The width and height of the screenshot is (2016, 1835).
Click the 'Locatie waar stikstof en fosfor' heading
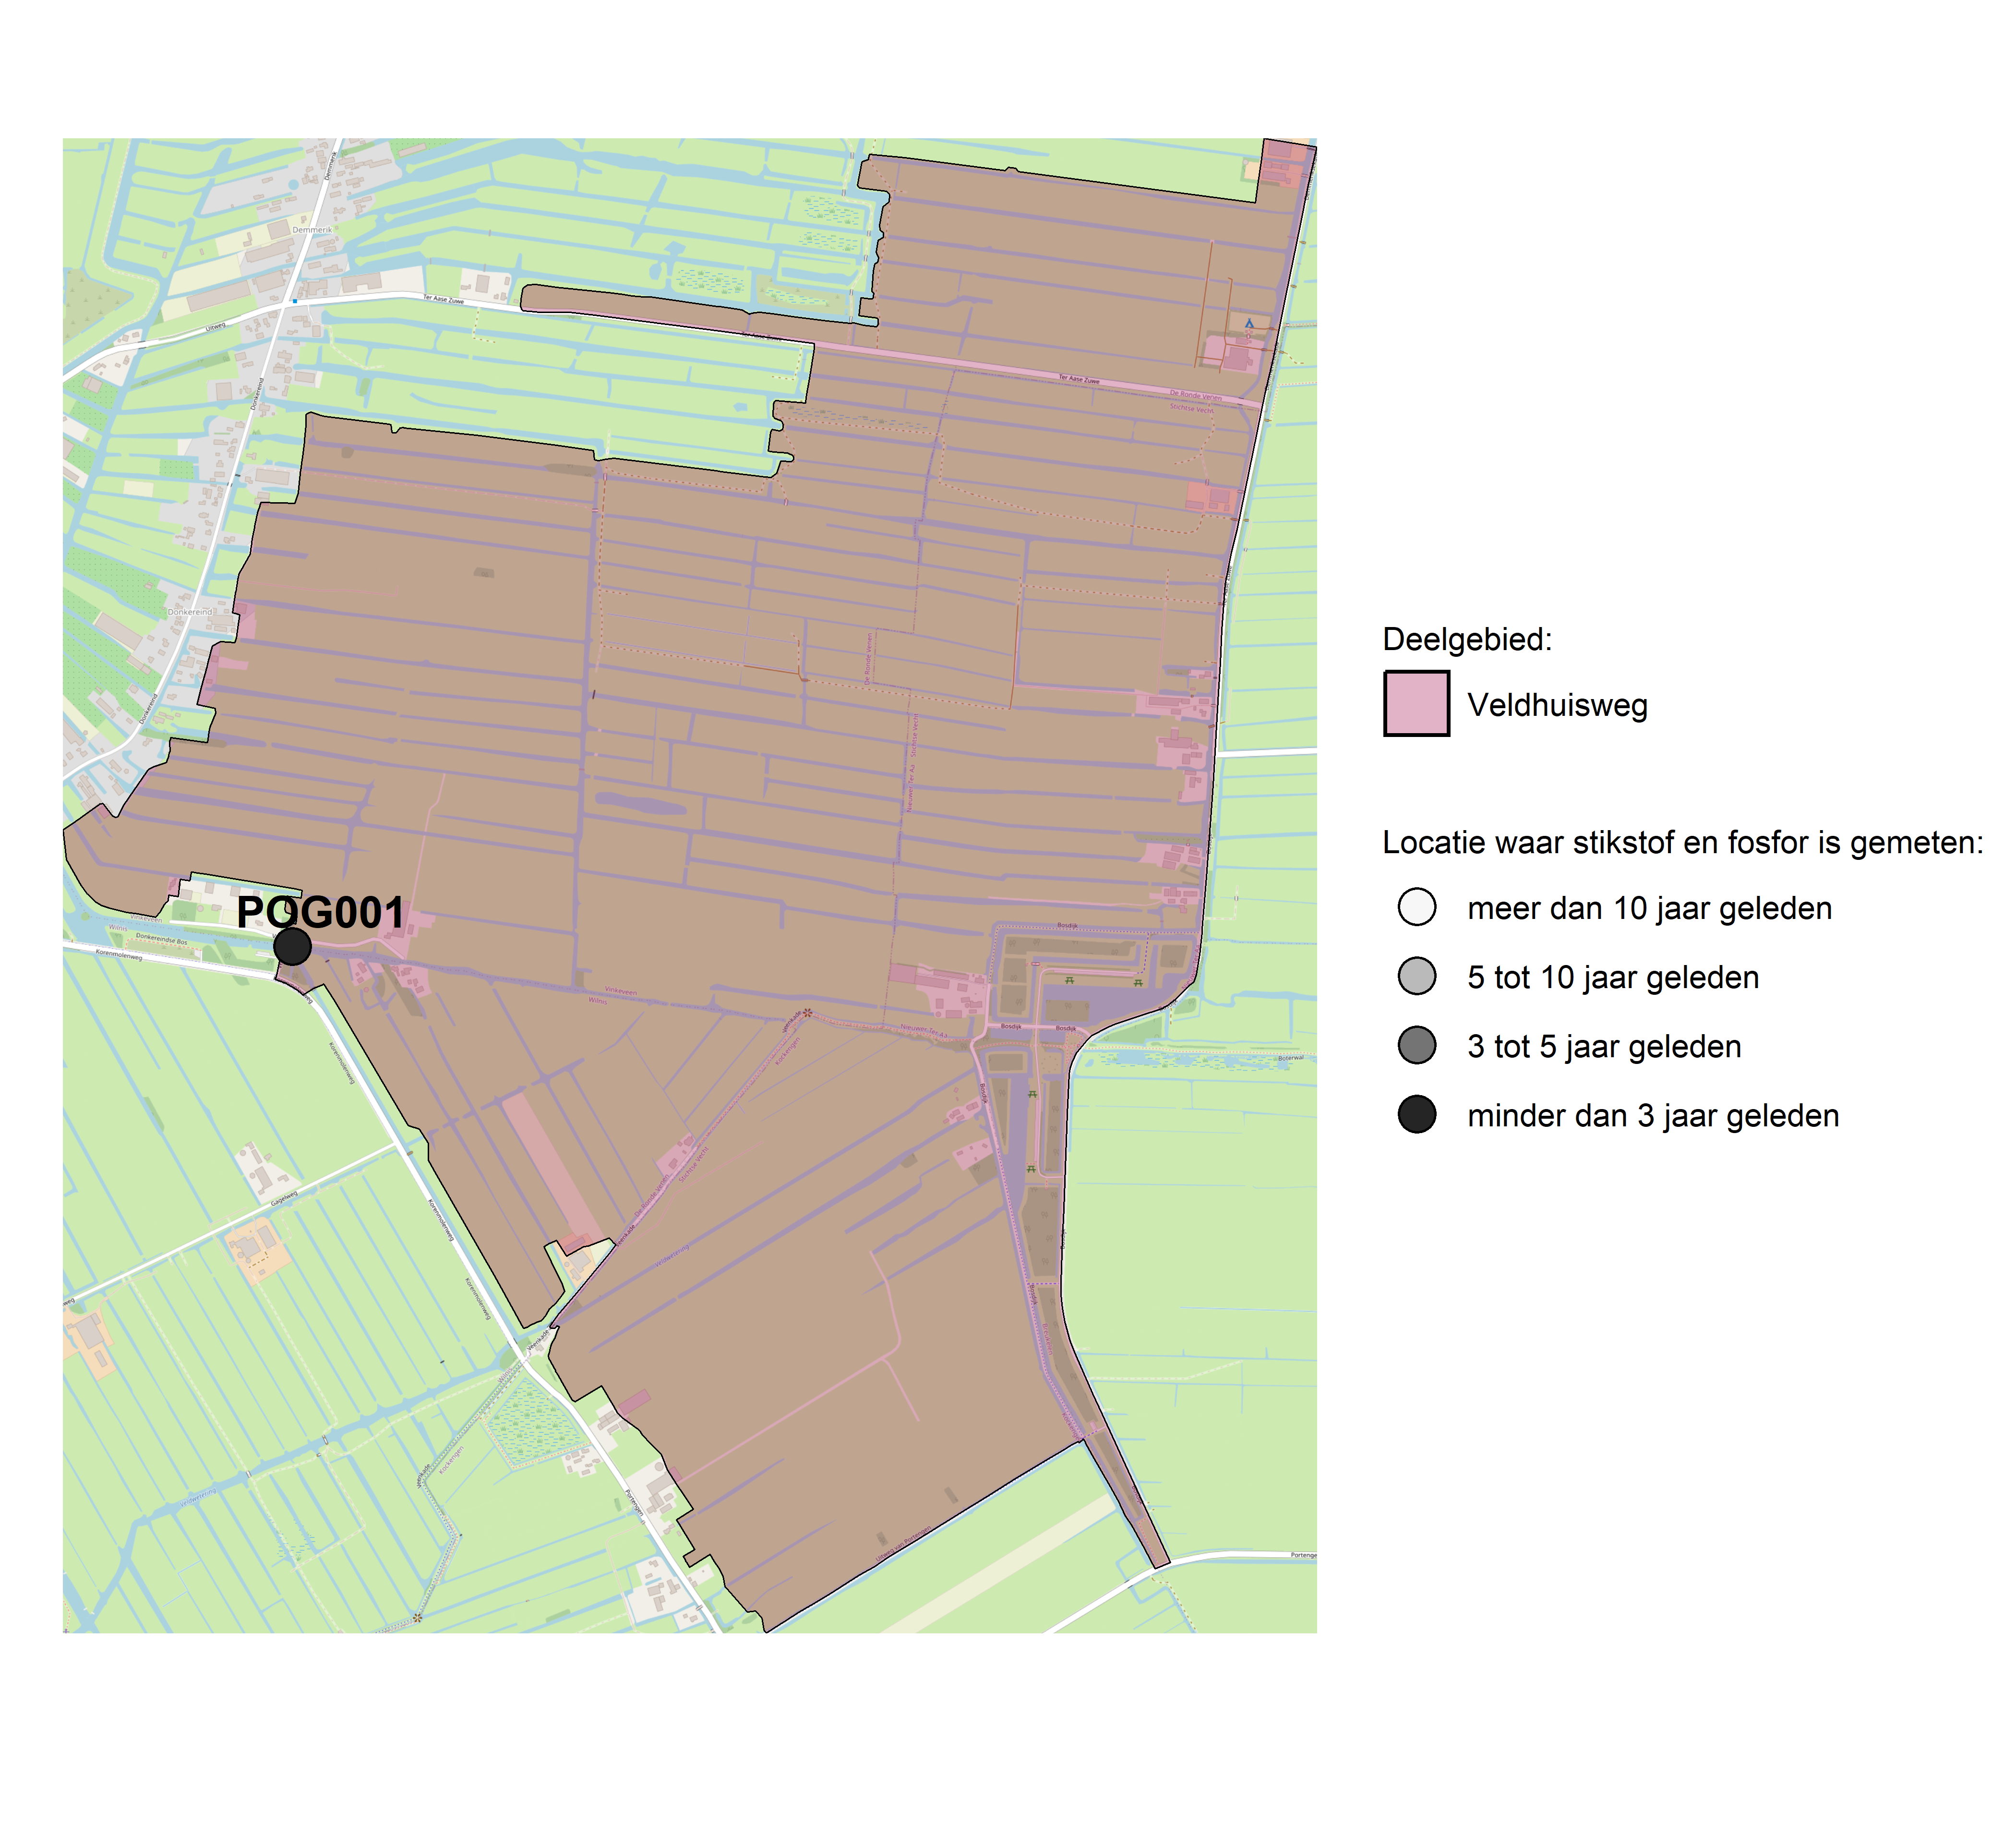[1683, 843]
